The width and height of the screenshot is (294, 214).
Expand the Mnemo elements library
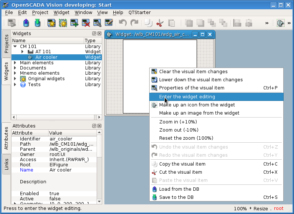tap(15, 73)
